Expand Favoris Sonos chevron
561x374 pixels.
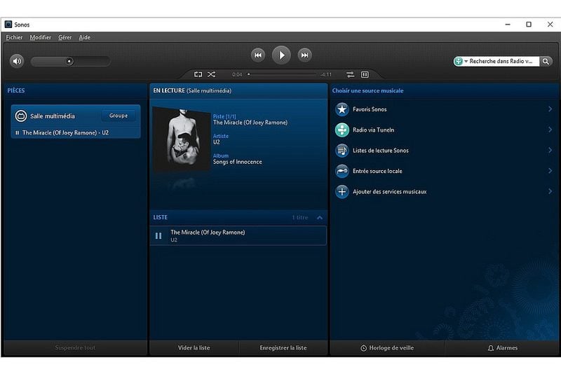click(x=550, y=109)
